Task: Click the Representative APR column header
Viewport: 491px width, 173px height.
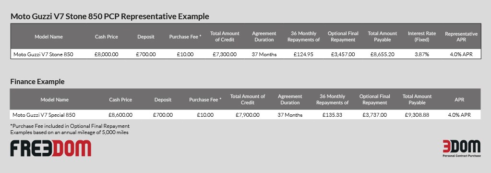Action: coord(461,37)
